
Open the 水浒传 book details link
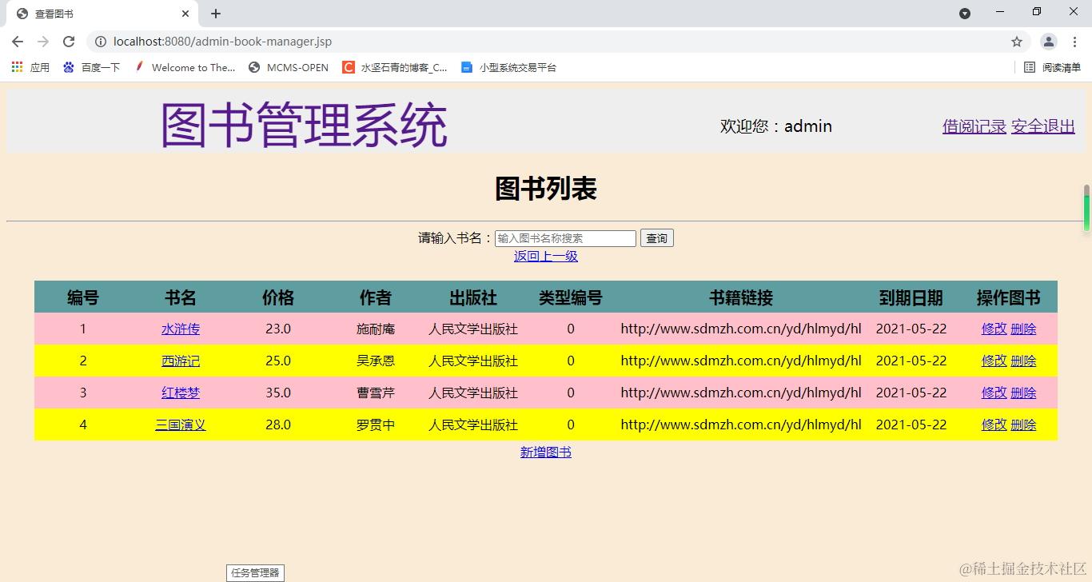tap(180, 329)
